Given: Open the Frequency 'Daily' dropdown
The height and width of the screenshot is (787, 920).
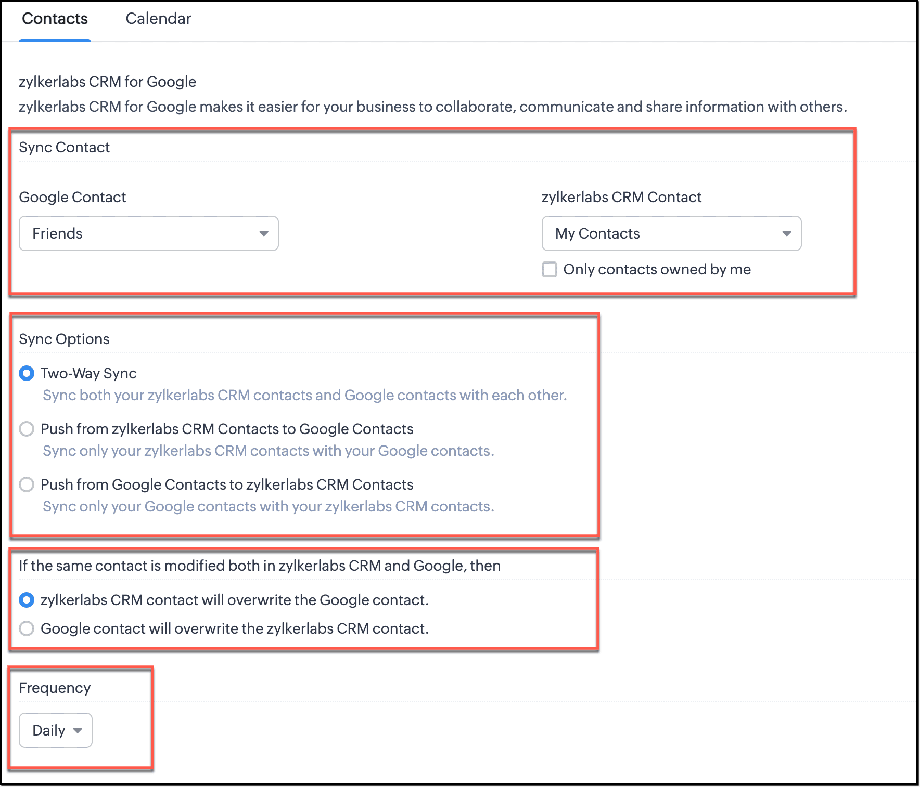Looking at the screenshot, I should click(x=56, y=730).
